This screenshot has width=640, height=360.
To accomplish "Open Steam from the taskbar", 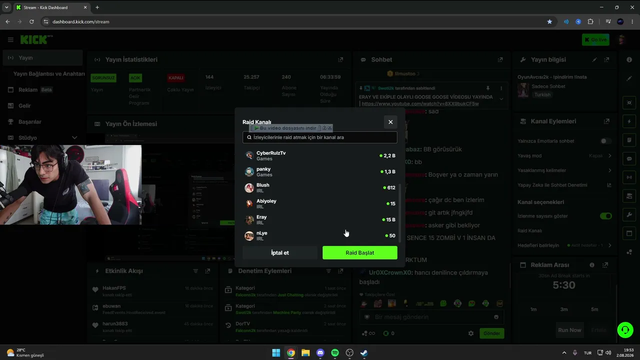I will [364, 353].
